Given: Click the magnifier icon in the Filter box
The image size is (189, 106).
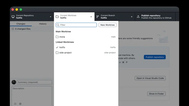Looking at the screenshot, I should click(58, 25).
